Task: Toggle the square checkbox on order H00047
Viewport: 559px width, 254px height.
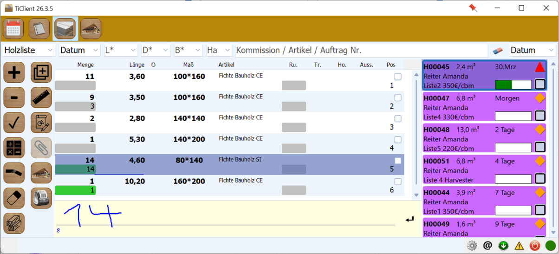Action: pos(540,116)
